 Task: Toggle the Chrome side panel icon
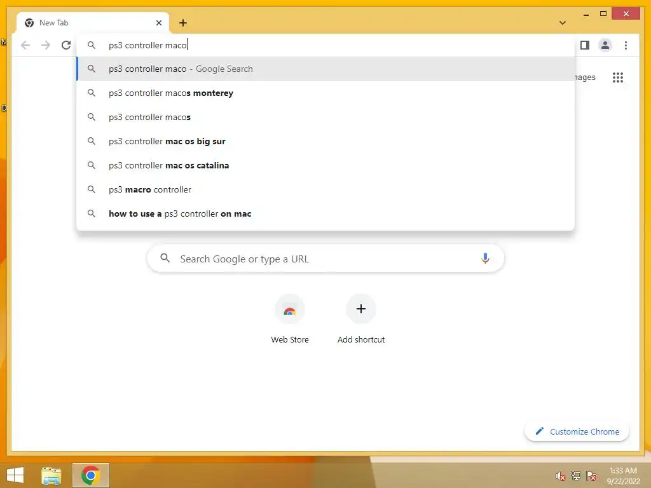(585, 45)
